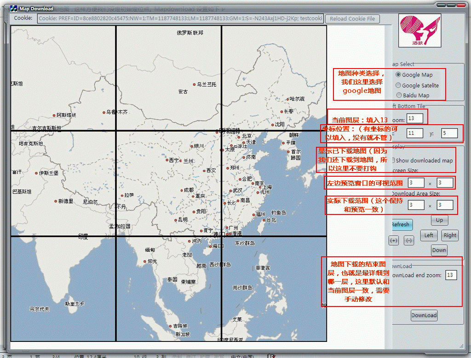This screenshot has width=471, height=358.
Task: Click the zoom field showing 13
Action: click(415, 118)
